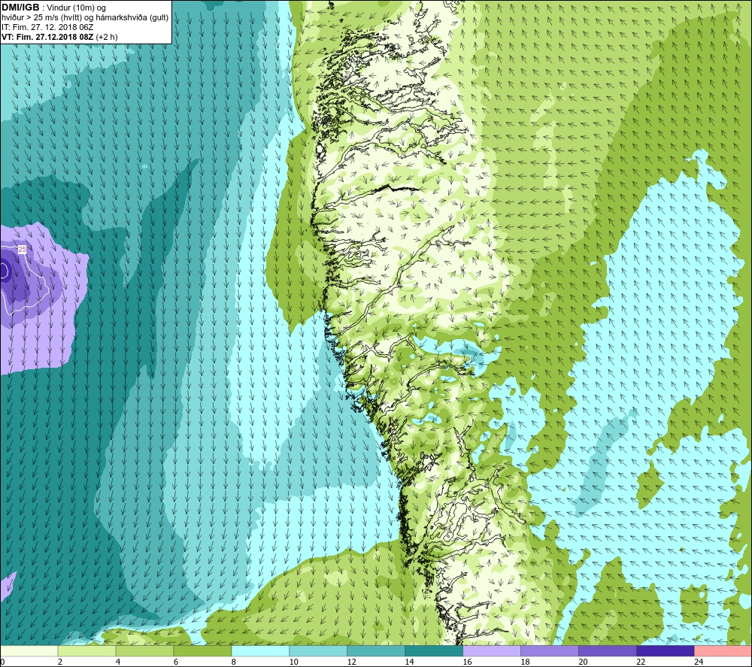Click the 25 contour label on the map
This screenshot has height=667, width=752.
click(22, 250)
